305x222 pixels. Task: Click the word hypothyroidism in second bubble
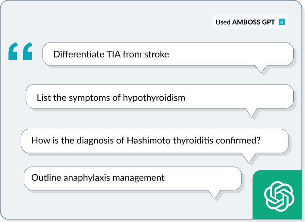click(154, 98)
